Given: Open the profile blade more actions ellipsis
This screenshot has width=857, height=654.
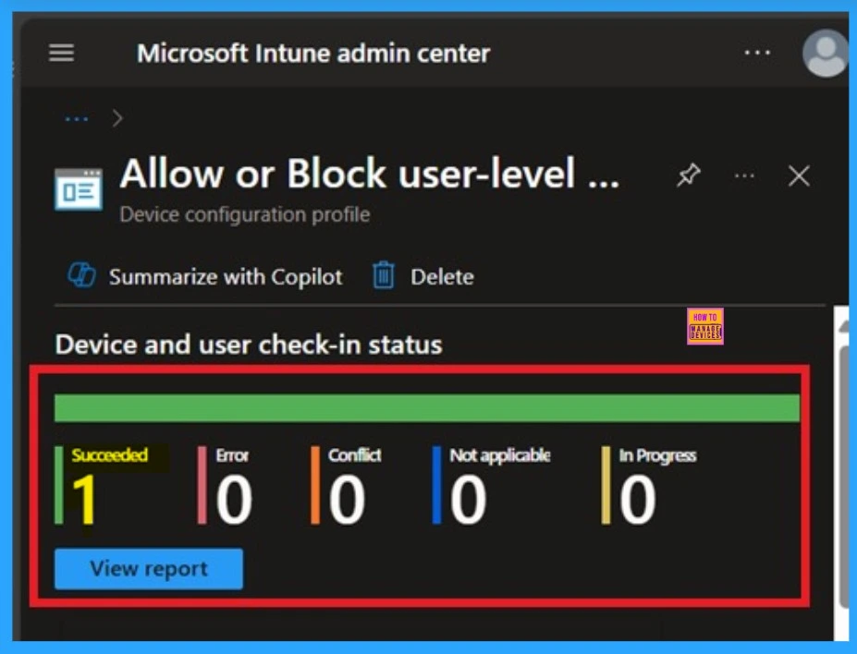Looking at the screenshot, I should tap(744, 176).
